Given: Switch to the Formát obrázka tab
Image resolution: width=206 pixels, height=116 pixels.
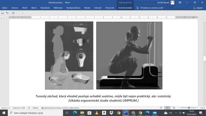Looking at the screenshot, I should pyautogui.click(x=125, y=8).
